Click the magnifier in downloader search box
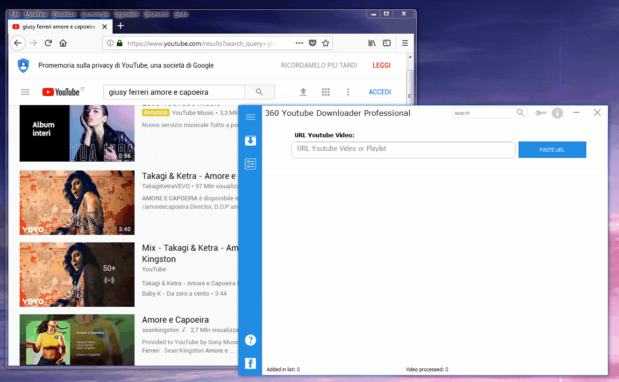The image size is (619, 382). click(x=520, y=113)
